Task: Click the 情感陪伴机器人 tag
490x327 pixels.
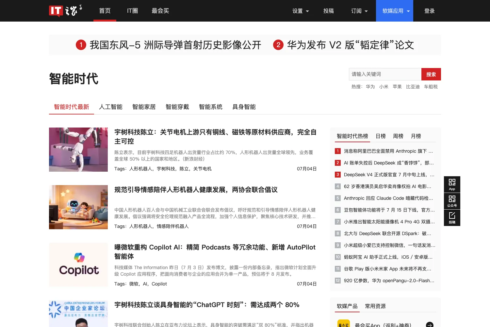Action: (x=173, y=226)
